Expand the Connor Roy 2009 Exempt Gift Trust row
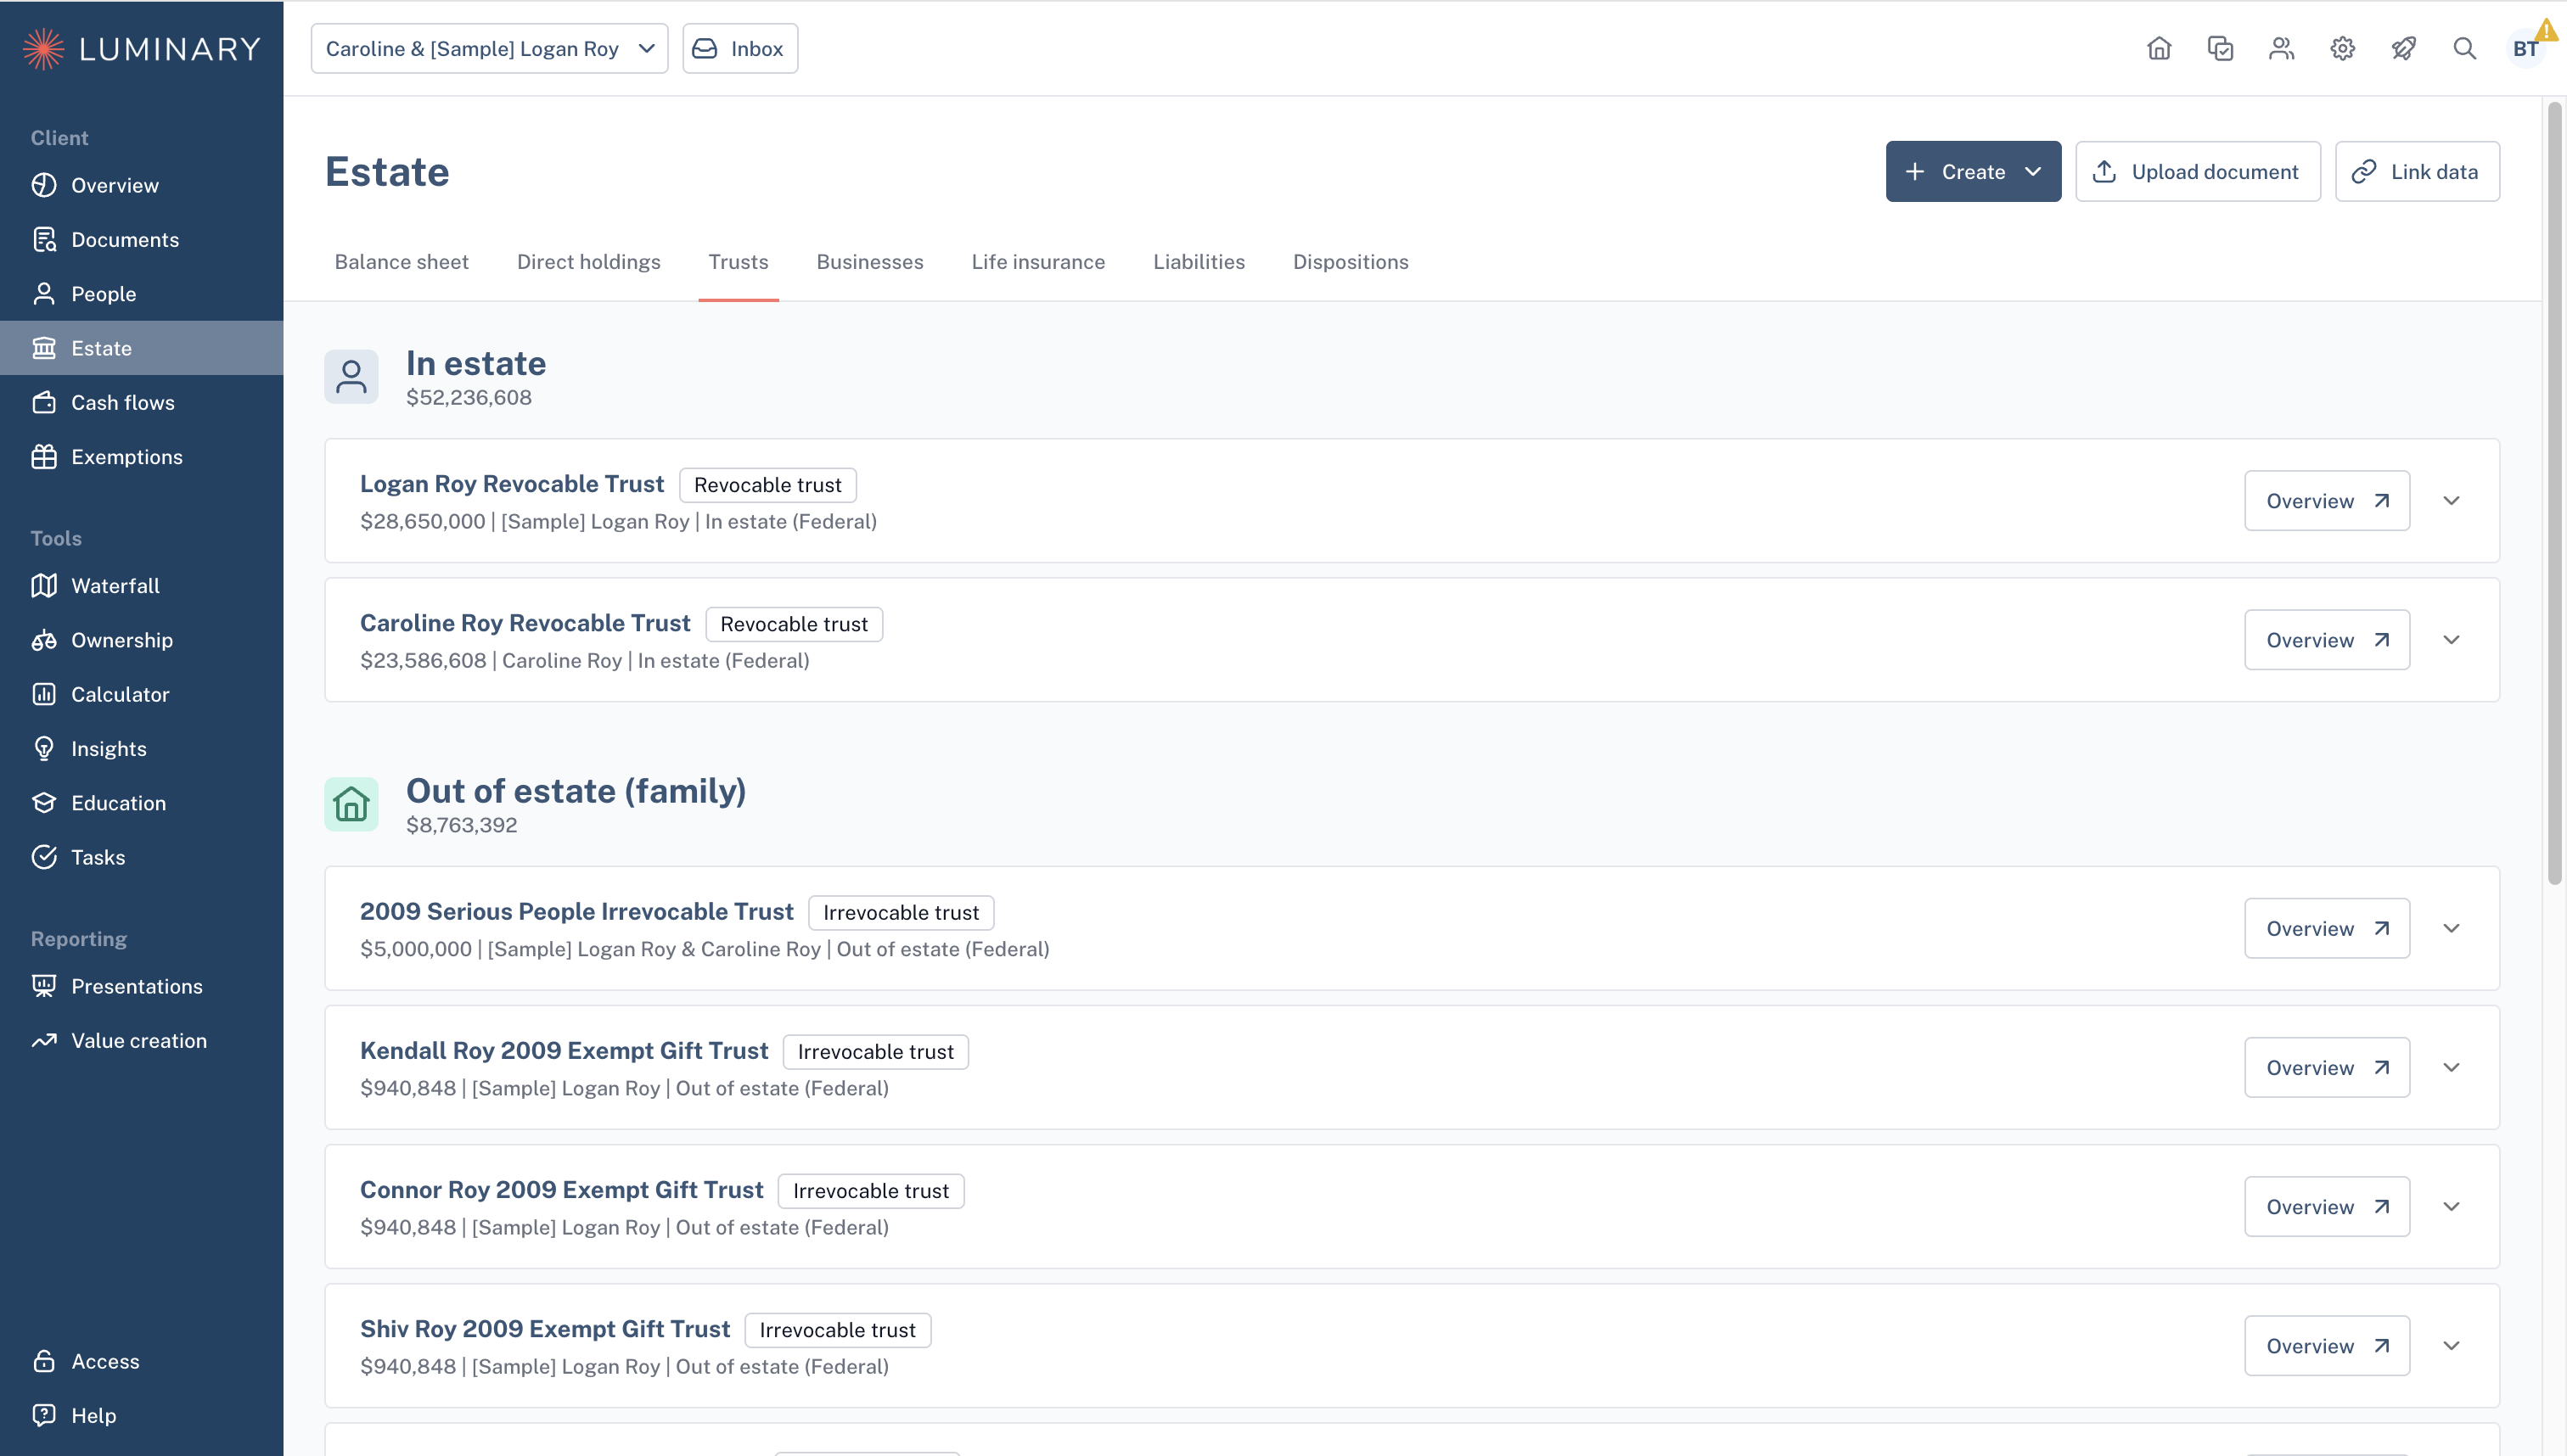 click(x=2451, y=1206)
